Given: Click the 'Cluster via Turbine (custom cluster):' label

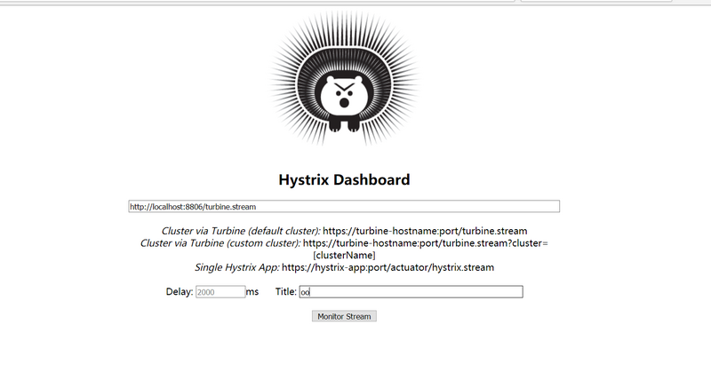Looking at the screenshot, I should pos(220,243).
